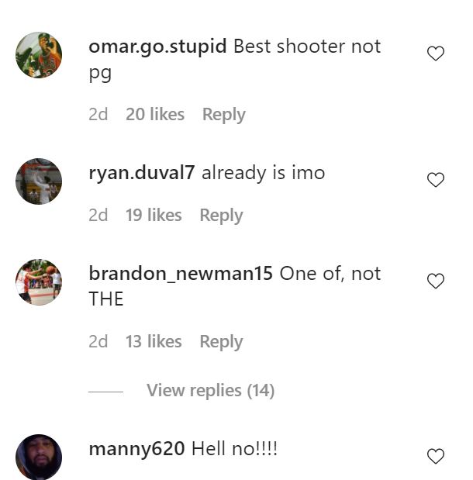The width and height of the screenshot is (473, 480).
Task: Reply to ryan.duval7's comment
Action: pos(221,216)
